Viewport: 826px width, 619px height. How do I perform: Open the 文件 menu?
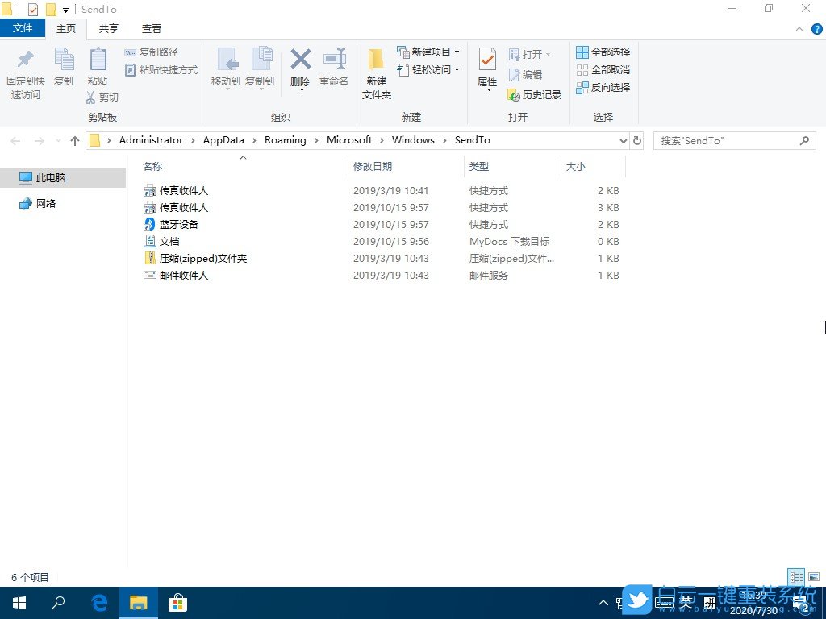23,28
